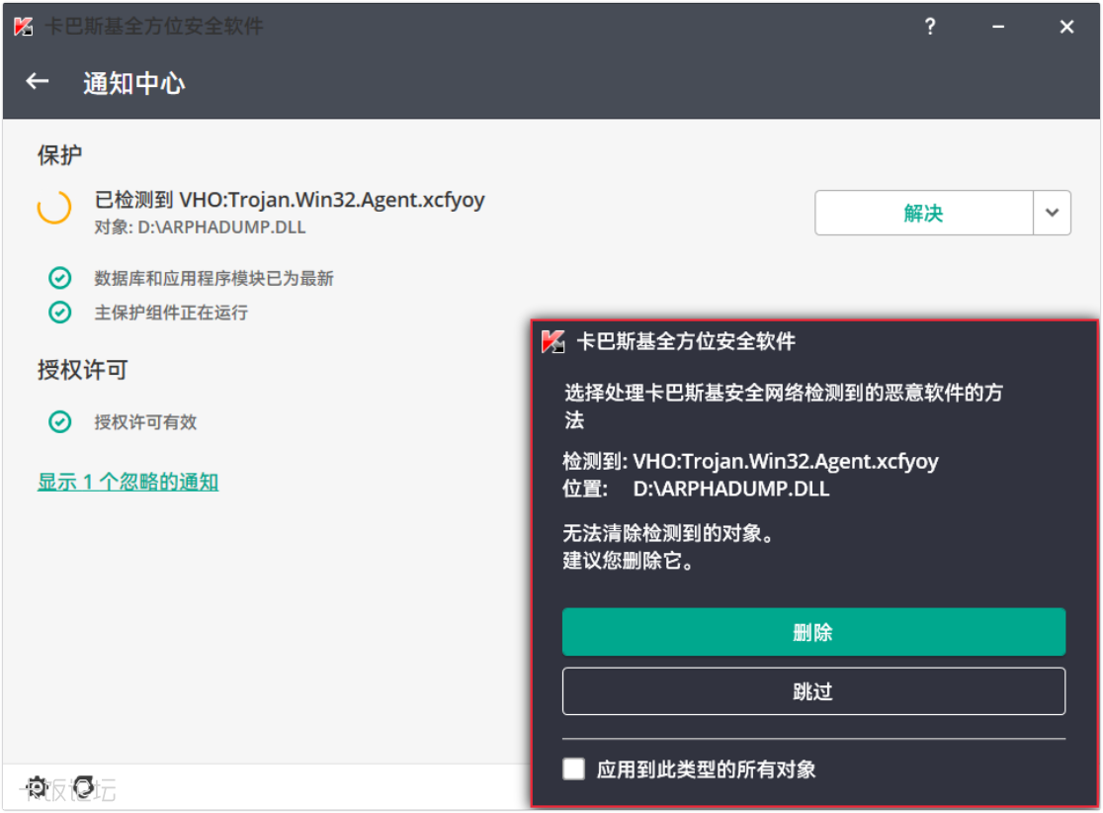Open the 显示 1 个忽略的通知 link
The height and width of the screenshot is (813, 1103).
128,483
